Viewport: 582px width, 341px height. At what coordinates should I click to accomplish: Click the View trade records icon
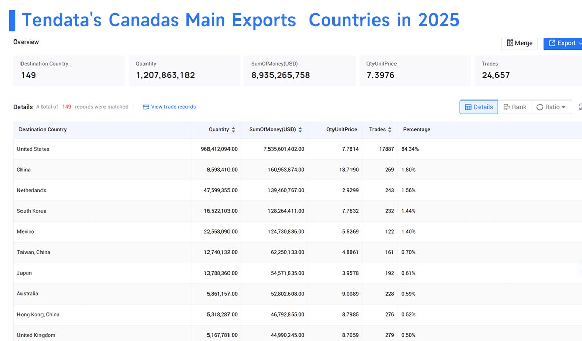tap(146, 107)
